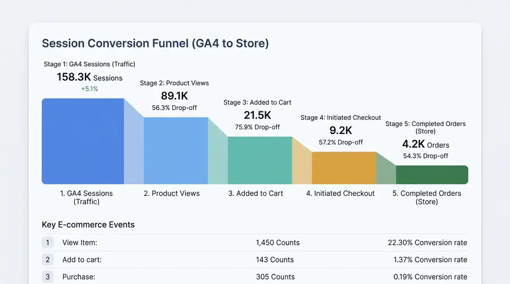Click the 158.3K Sessions value
Viewport: 510px width, 284px height.
click(x=90, y=78)
